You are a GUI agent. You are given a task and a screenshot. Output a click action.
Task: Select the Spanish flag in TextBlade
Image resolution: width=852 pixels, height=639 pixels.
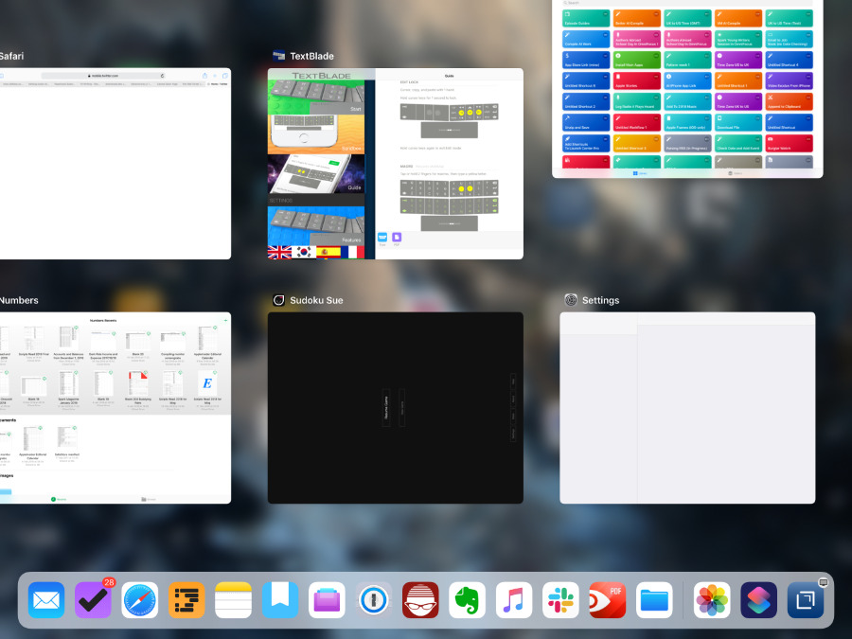point(328,253)
